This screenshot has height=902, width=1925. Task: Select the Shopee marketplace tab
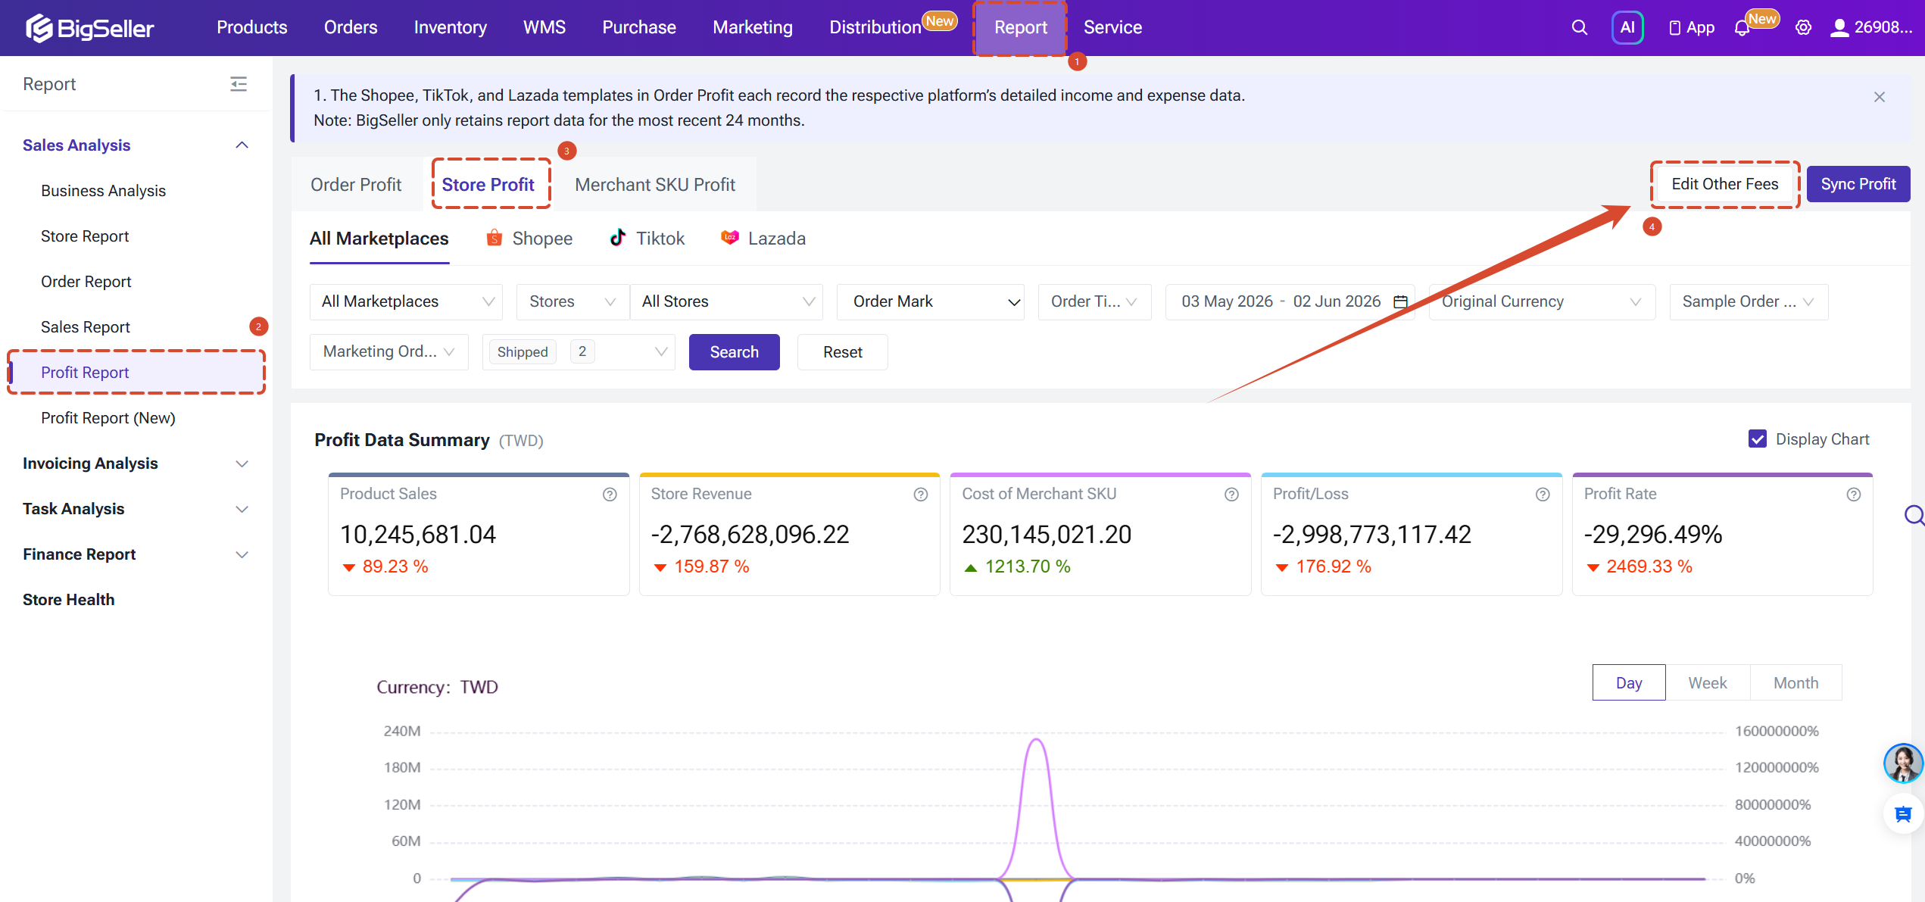tap(529, 239)
